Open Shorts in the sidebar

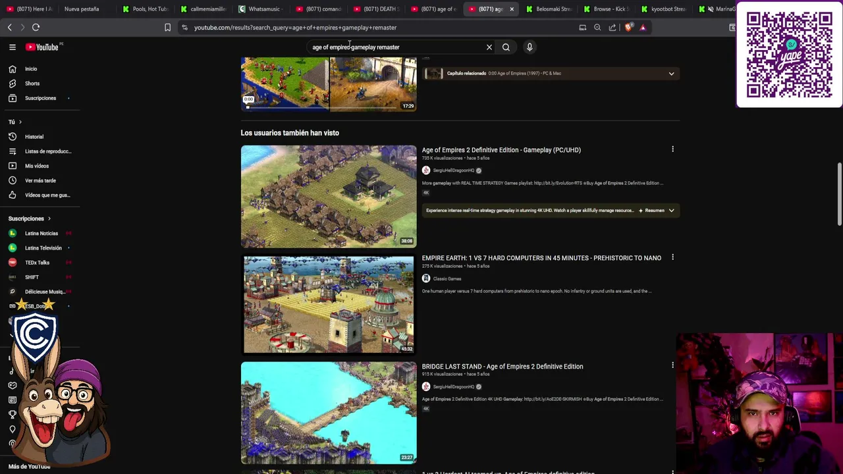(x=32, y=84)
